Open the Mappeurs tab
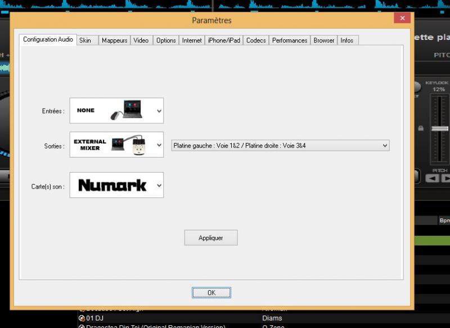Screen dimensions: 450x328 point(114,41)
